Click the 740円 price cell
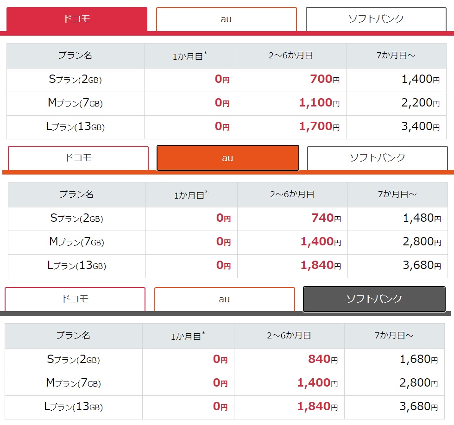 click(326, 219)
